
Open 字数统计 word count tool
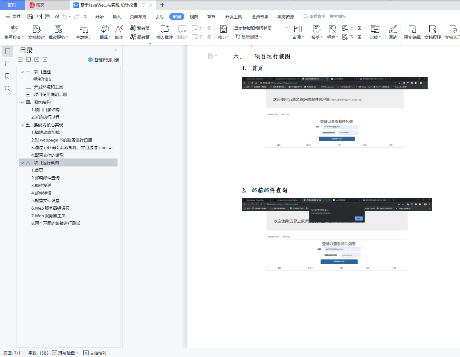pyautogui.click(x=84, y=32)
